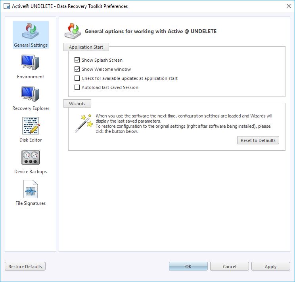
Task: Open the Disk Editor preferences icon
Action: (x=31, y=126)
